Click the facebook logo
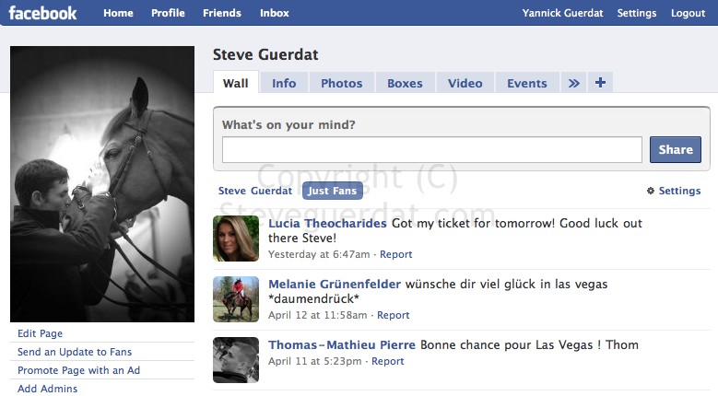The height and width of the screenshot is (396, 718). (x=42, y=13)
